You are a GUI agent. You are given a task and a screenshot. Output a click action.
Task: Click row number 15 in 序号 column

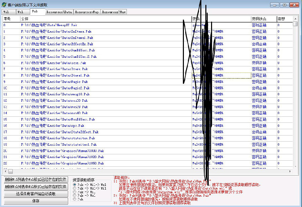[x=5, y=119]
